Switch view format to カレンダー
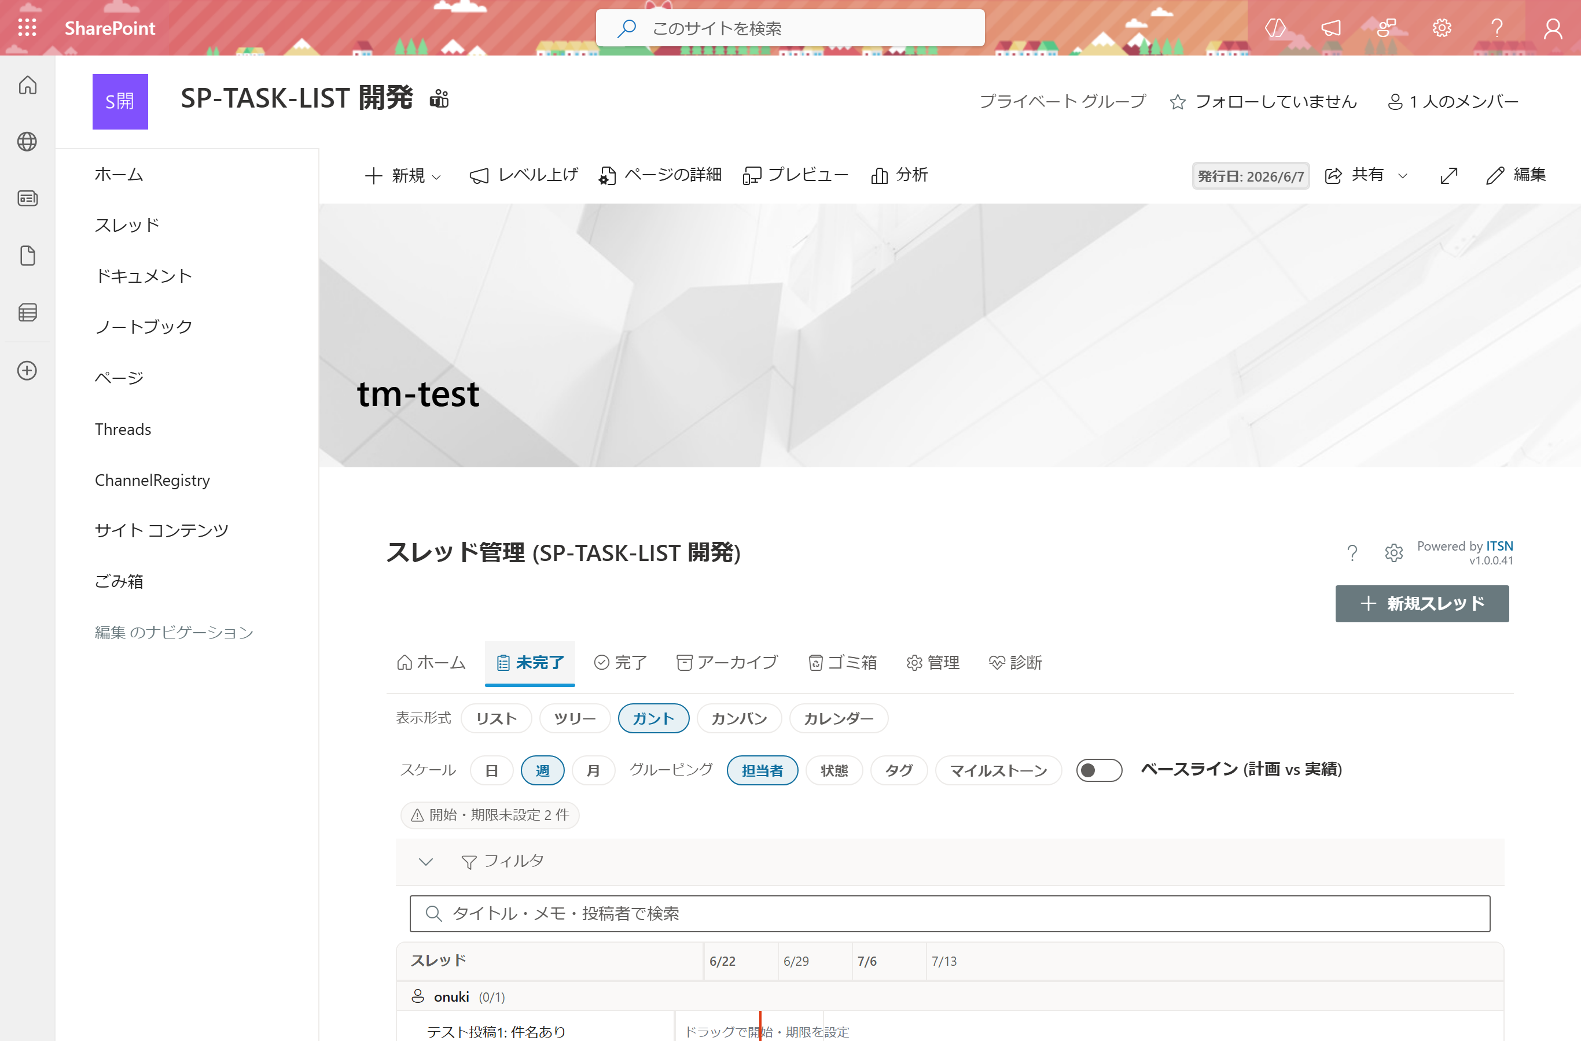The height and width of the screenshot is (1041, 1581). pyautogui.click(x=839, y=718)
